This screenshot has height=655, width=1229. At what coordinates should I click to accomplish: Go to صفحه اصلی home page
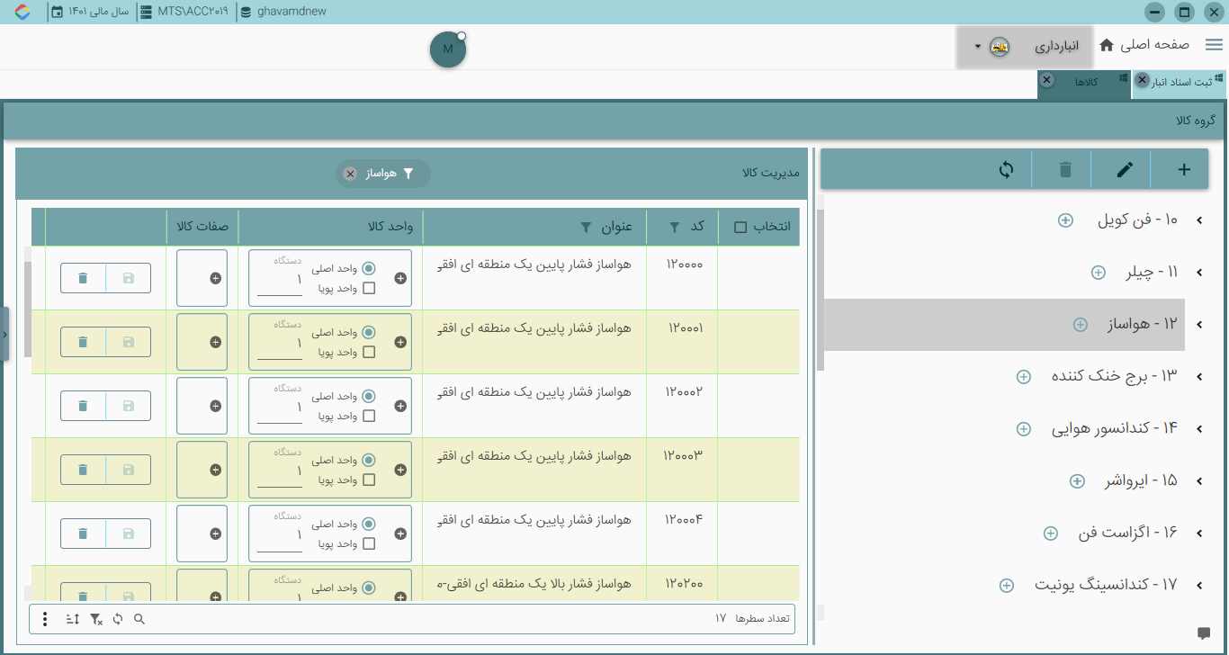coord(1144,45)
